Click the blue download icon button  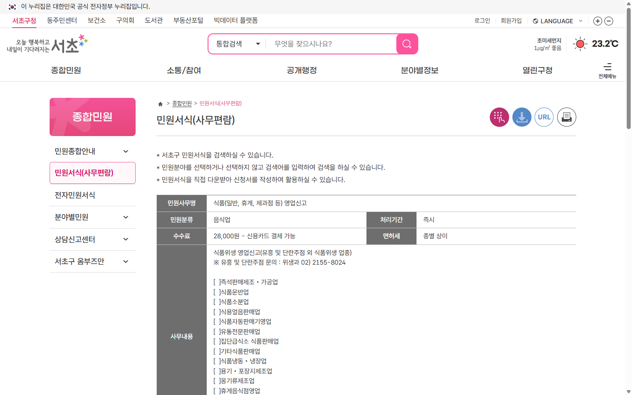click(522, 117)
